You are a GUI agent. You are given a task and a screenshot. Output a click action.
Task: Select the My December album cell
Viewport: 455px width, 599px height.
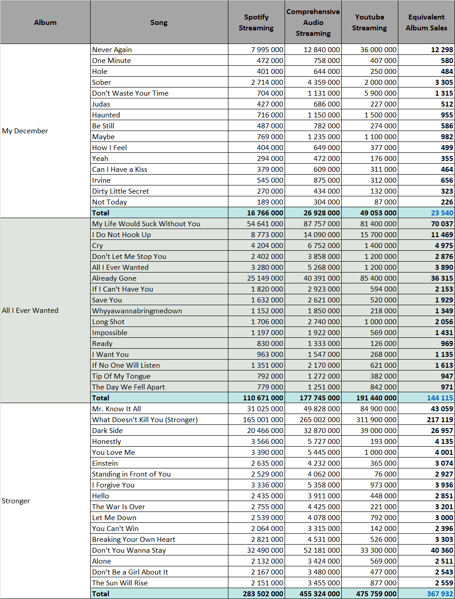pos(45,131)
